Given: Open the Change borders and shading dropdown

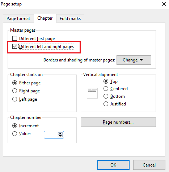Looking at the screenshot, I should (134, 60).
